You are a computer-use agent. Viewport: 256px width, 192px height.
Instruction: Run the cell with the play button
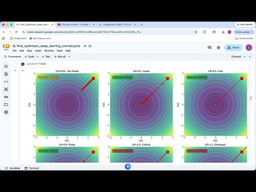pos(23,64)
